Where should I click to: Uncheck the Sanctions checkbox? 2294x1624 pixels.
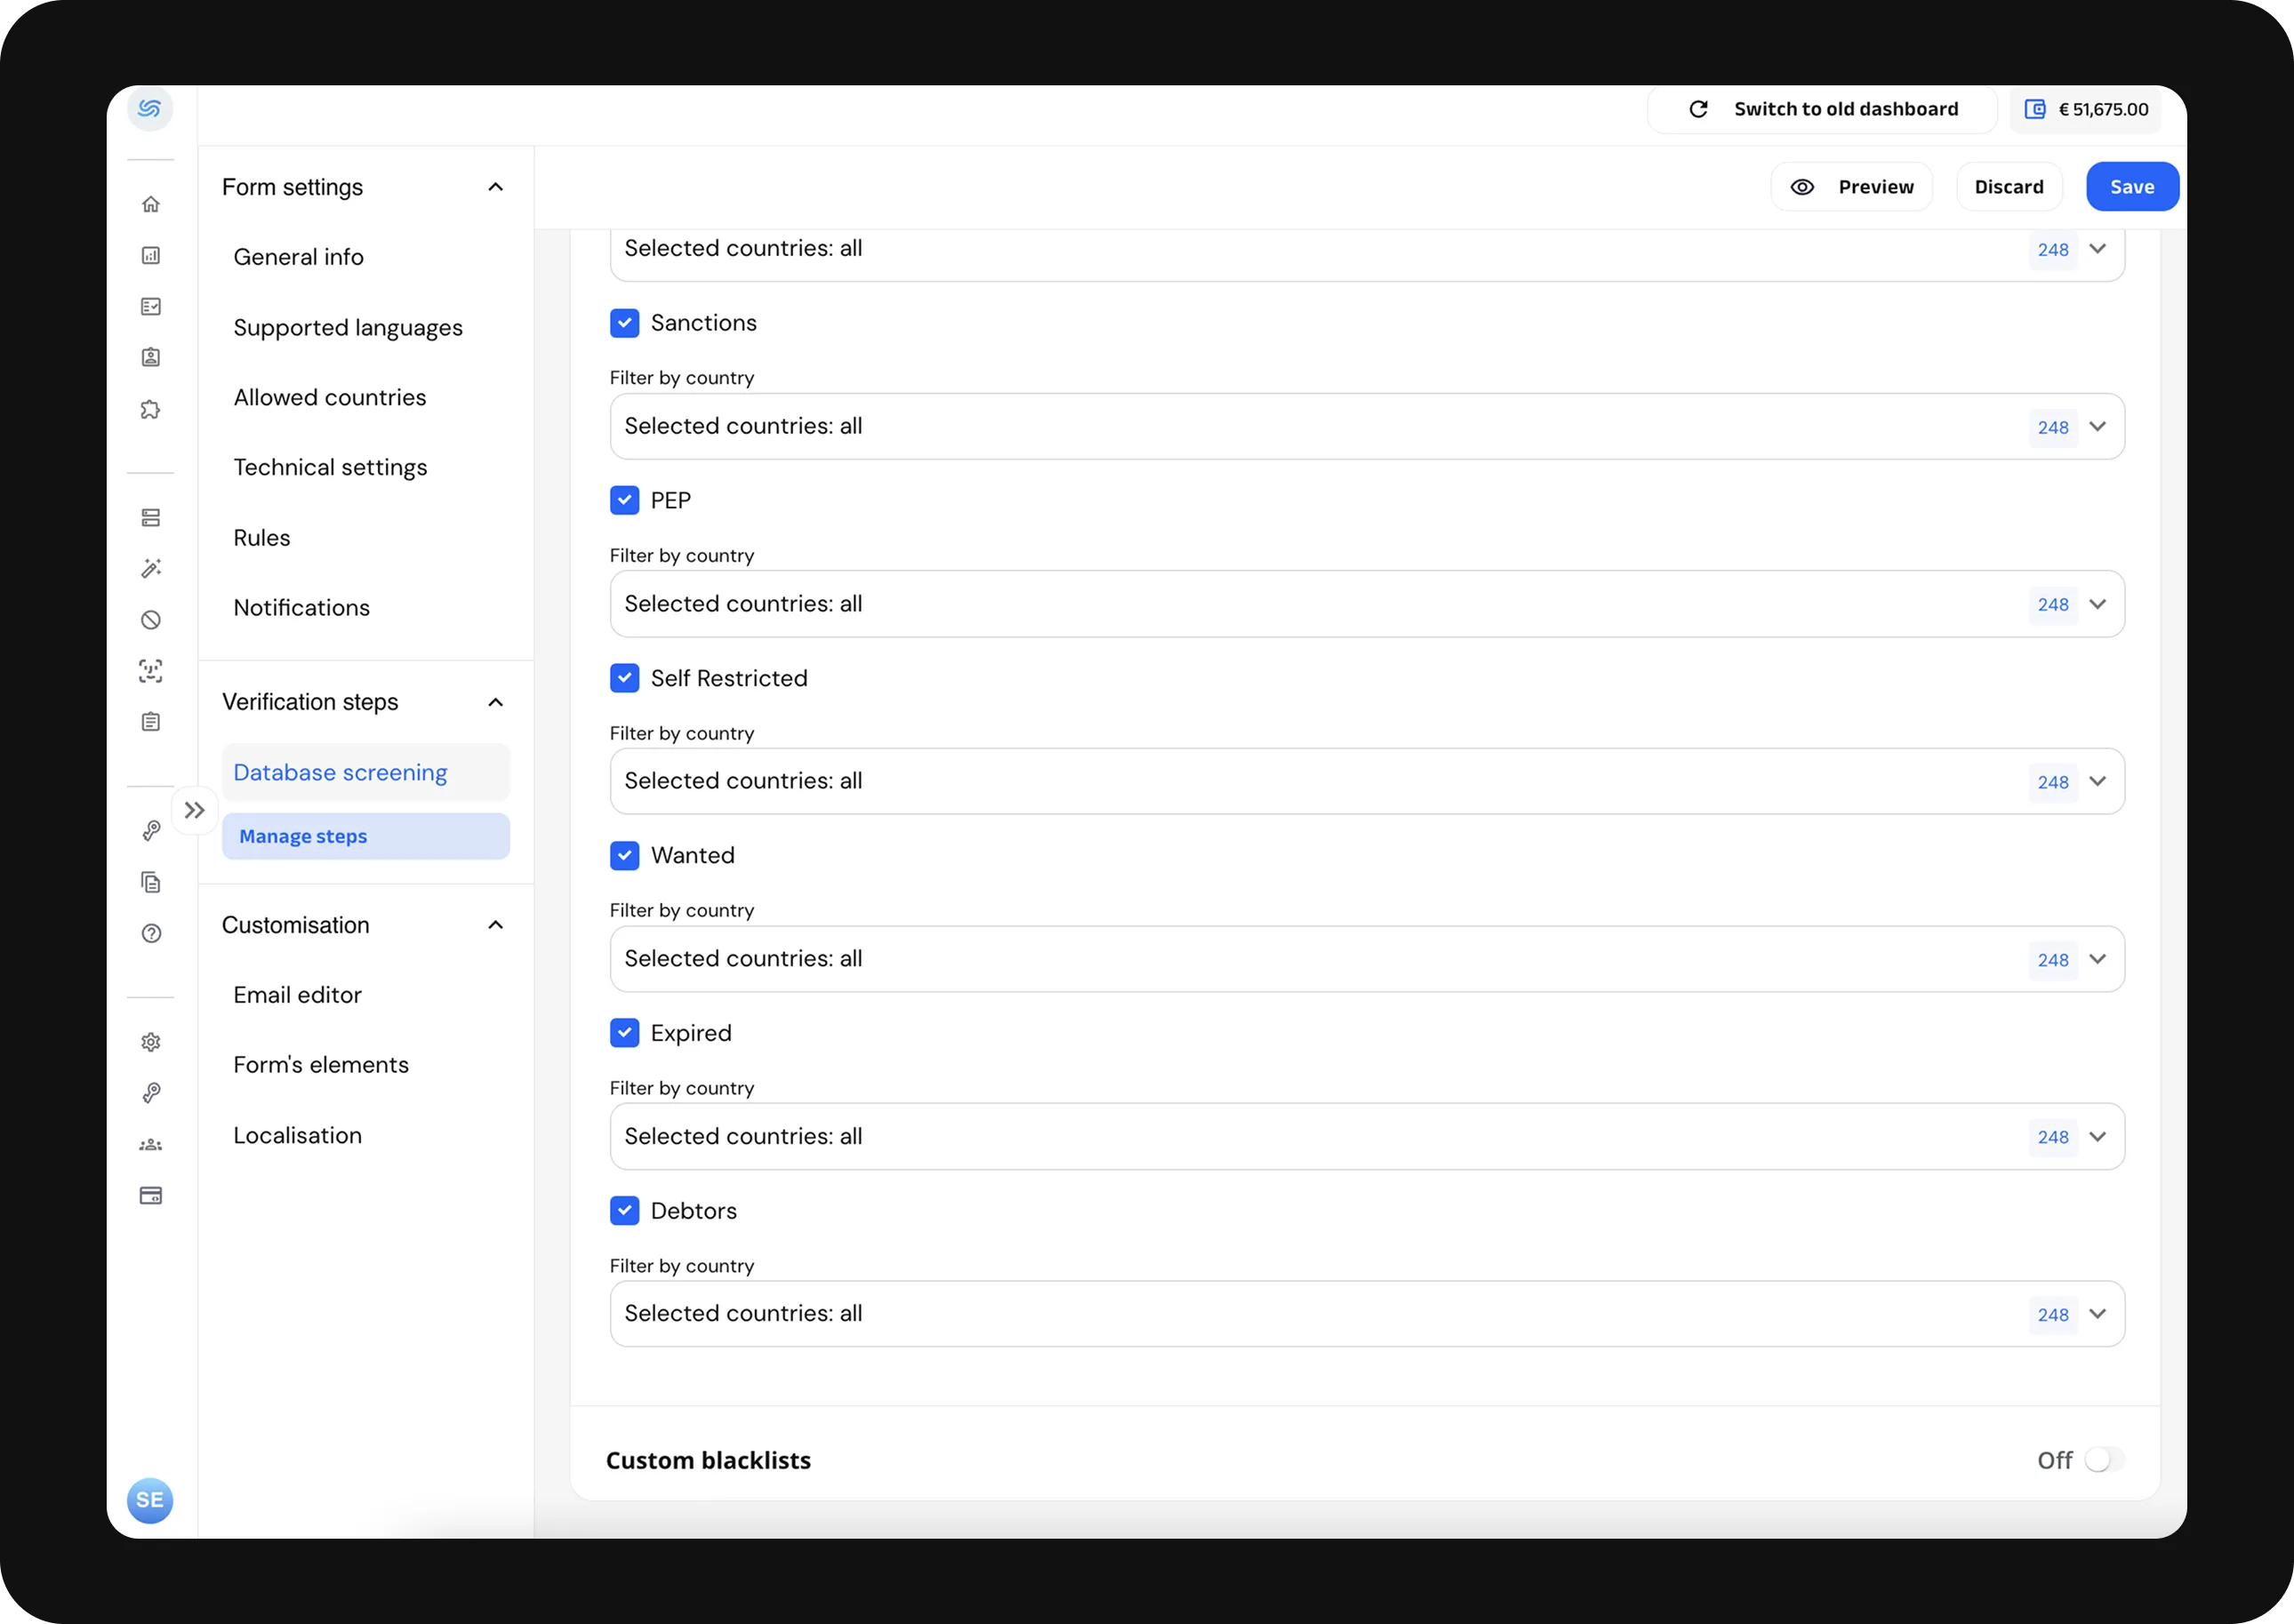click(624, 323)
